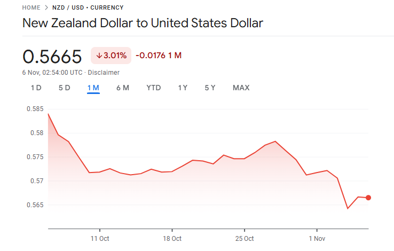The image size is (394, 251).
Task: Select the 1 D time range tab
Action: coord(36,88)
